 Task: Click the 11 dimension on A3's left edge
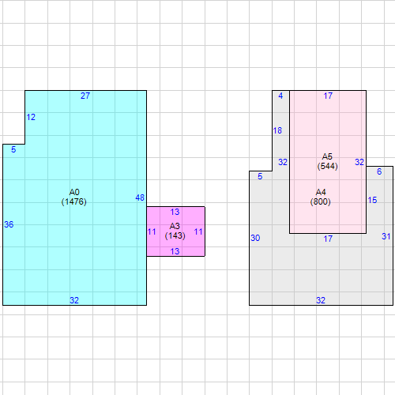[x=152, y=231]
